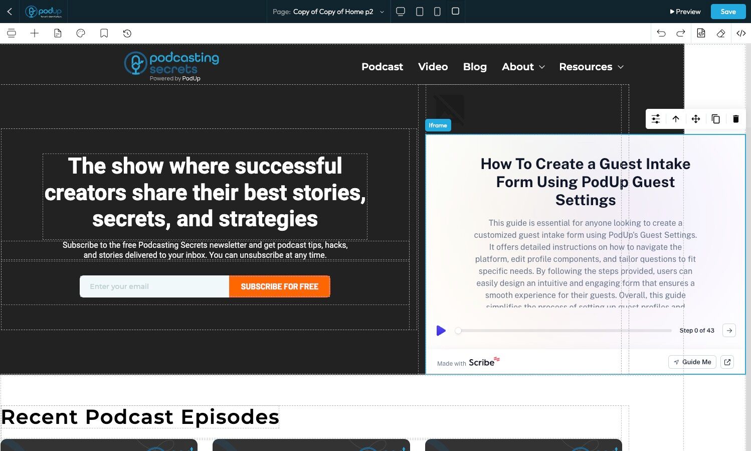Screen dimensions: 751x451
Task: Click the Enter your email field
Action: tap(154, 286)
